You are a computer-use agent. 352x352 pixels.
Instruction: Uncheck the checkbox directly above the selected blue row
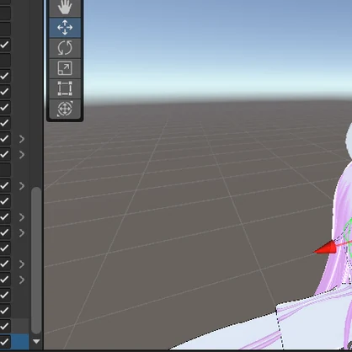pyautogui.click(x=5, y=326)
